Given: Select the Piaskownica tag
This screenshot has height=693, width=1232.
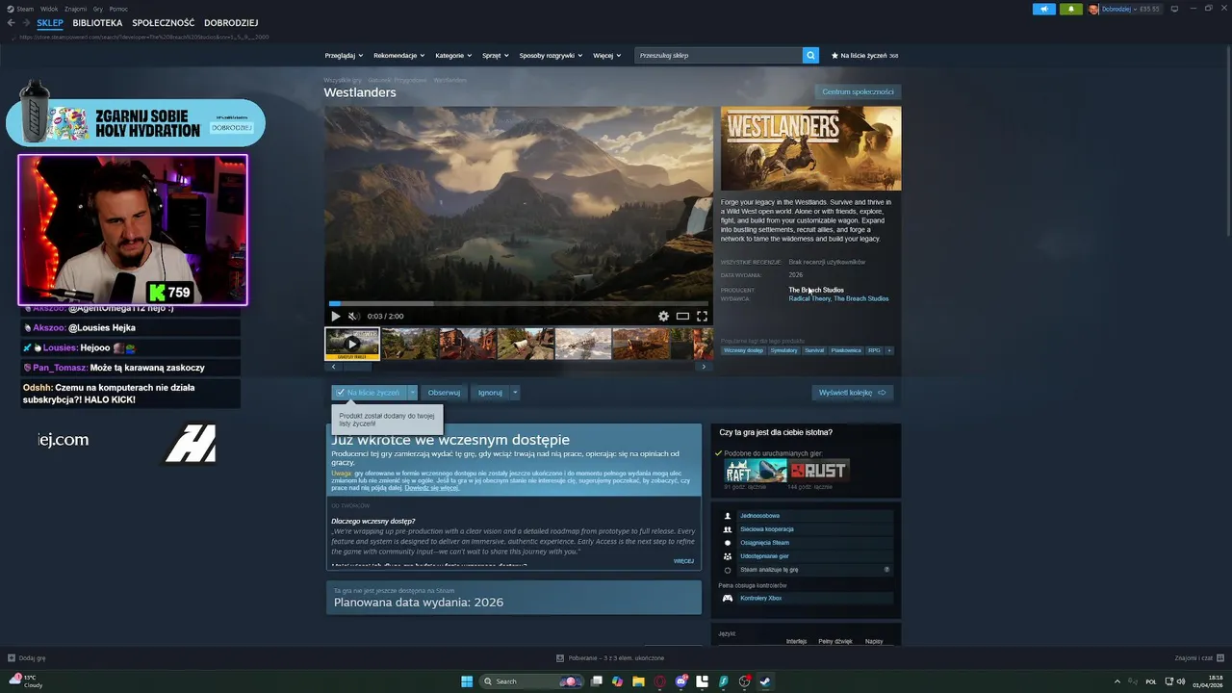Looking at the screenshot, I should 846,350.
